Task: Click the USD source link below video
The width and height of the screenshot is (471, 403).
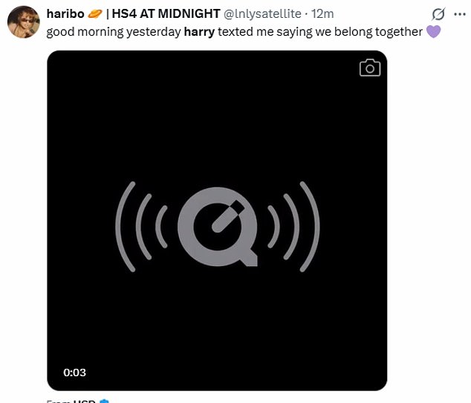Action: click(82, 402)
